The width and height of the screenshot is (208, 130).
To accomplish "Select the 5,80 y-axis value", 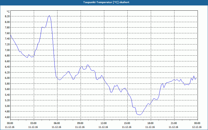I will [7, 83].
